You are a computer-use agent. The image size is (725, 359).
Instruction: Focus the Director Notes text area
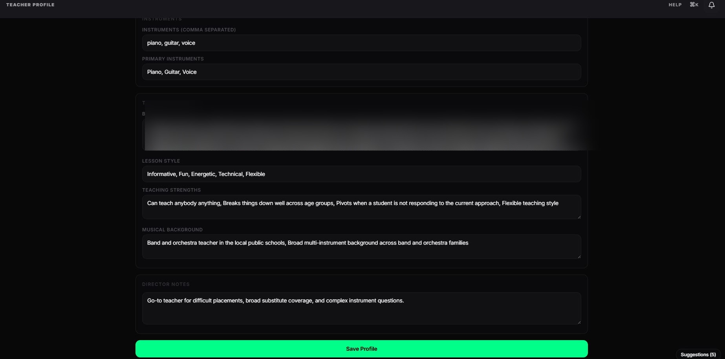(361, 308)
